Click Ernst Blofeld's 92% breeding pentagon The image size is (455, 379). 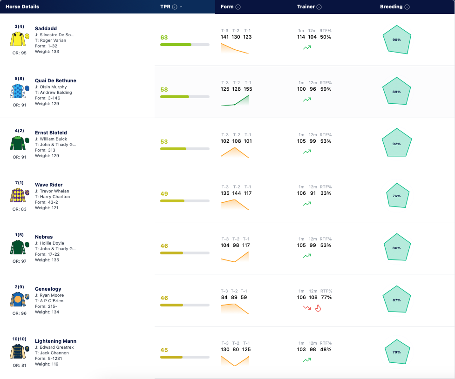(397, 143)
